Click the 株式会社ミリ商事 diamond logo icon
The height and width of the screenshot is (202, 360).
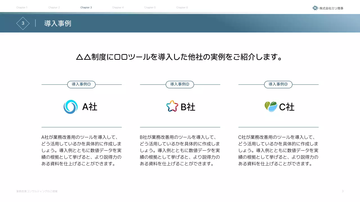click(x=315, y=8)
